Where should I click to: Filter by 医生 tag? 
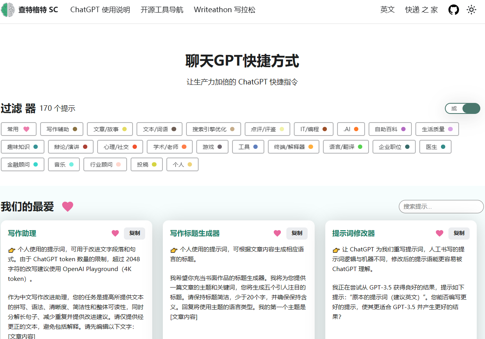tap(435, 147)
